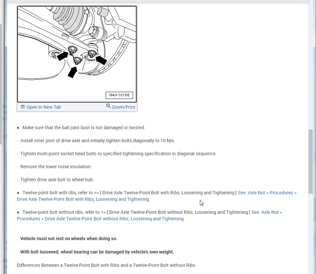
Task: Click the Open In New Tab icon
Action: pos(23,107)
